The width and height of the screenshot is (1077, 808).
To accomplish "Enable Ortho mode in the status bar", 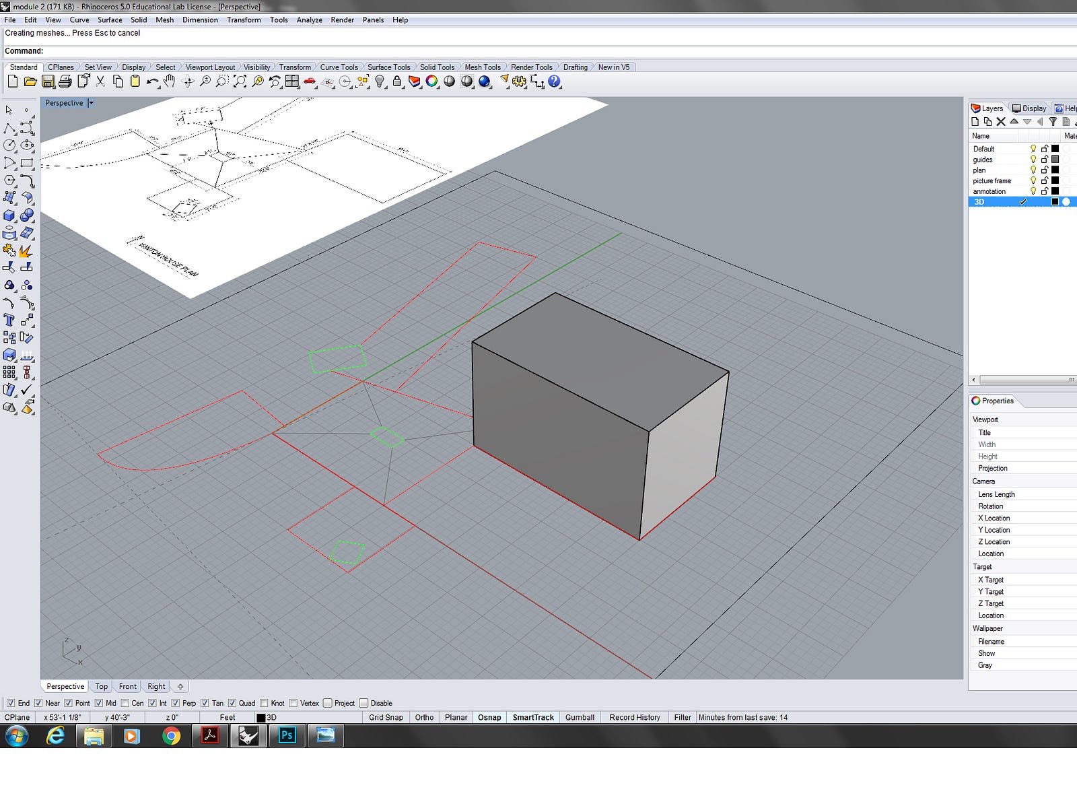I will point(424,717).
